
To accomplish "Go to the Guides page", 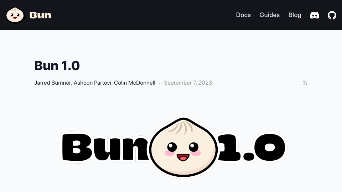I will (x=270, y=15).
